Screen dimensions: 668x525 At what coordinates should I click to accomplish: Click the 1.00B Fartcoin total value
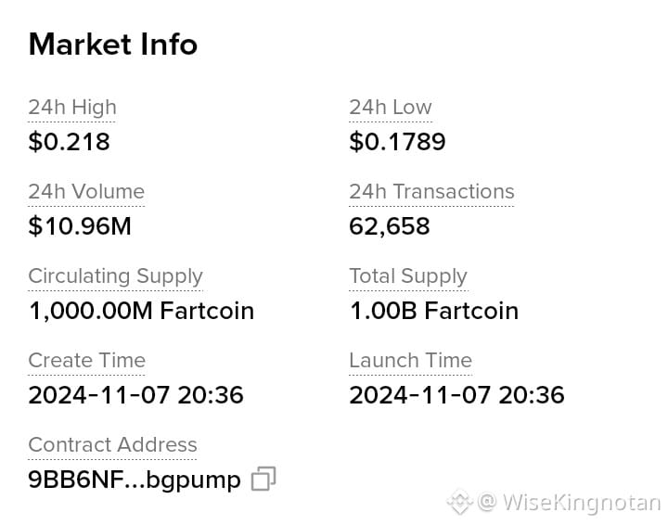point(434,311)
